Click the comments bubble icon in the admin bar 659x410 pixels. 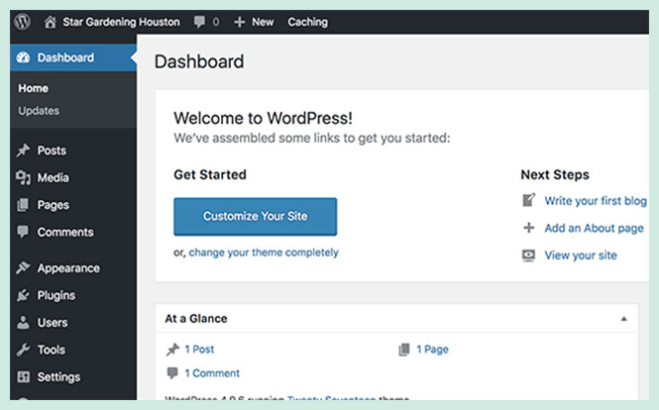[x=199, y=22]
